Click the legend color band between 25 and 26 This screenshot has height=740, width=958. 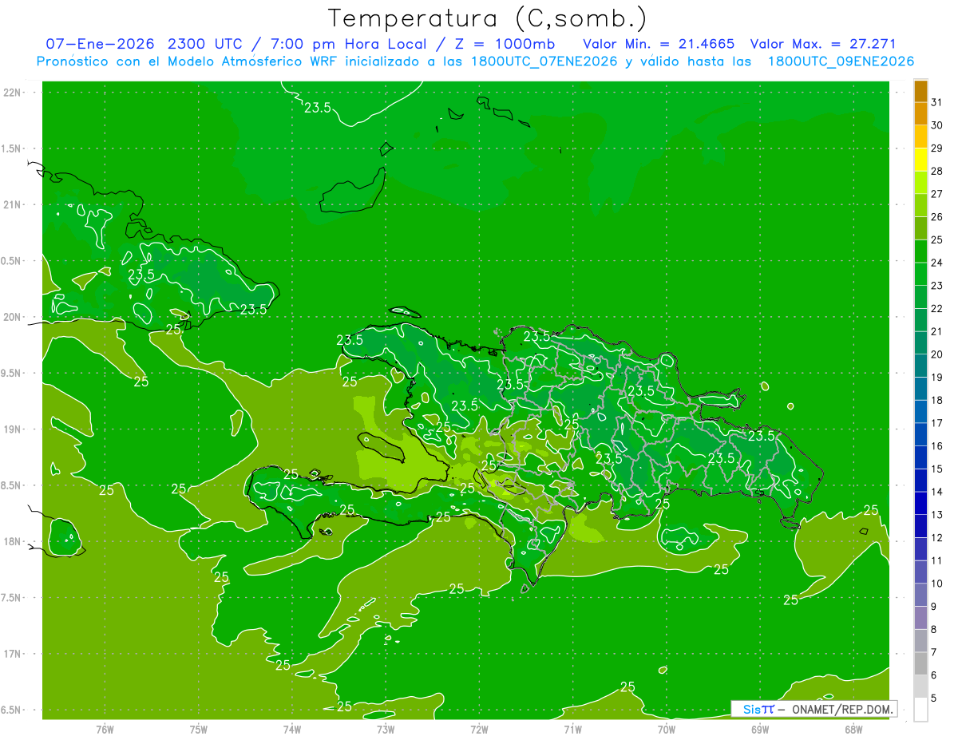[920, 228]
